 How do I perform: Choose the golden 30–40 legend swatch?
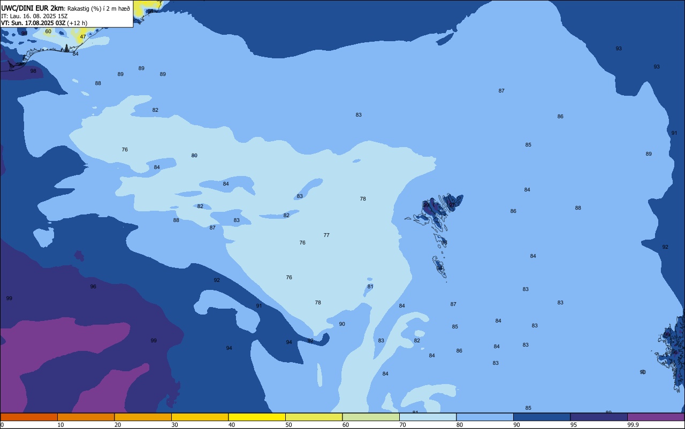[200, 417]
